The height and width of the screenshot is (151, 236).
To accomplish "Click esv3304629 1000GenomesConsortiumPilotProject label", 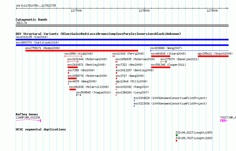I will (170, 98).
